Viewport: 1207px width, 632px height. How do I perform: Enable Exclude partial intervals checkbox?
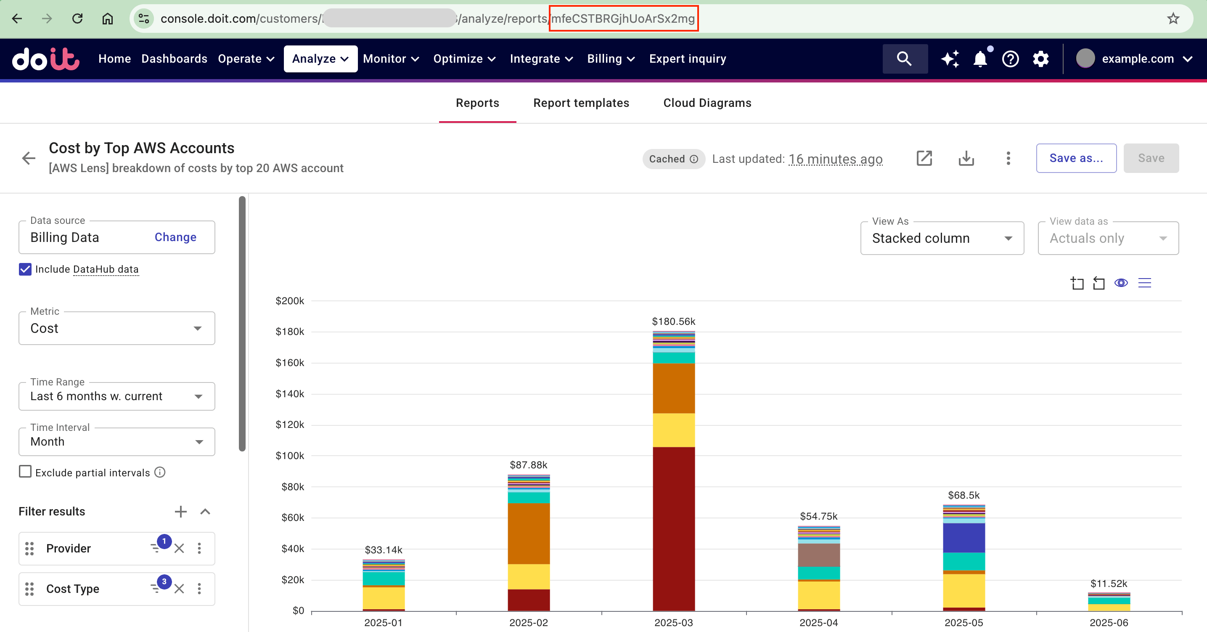(x=25, y=472)
